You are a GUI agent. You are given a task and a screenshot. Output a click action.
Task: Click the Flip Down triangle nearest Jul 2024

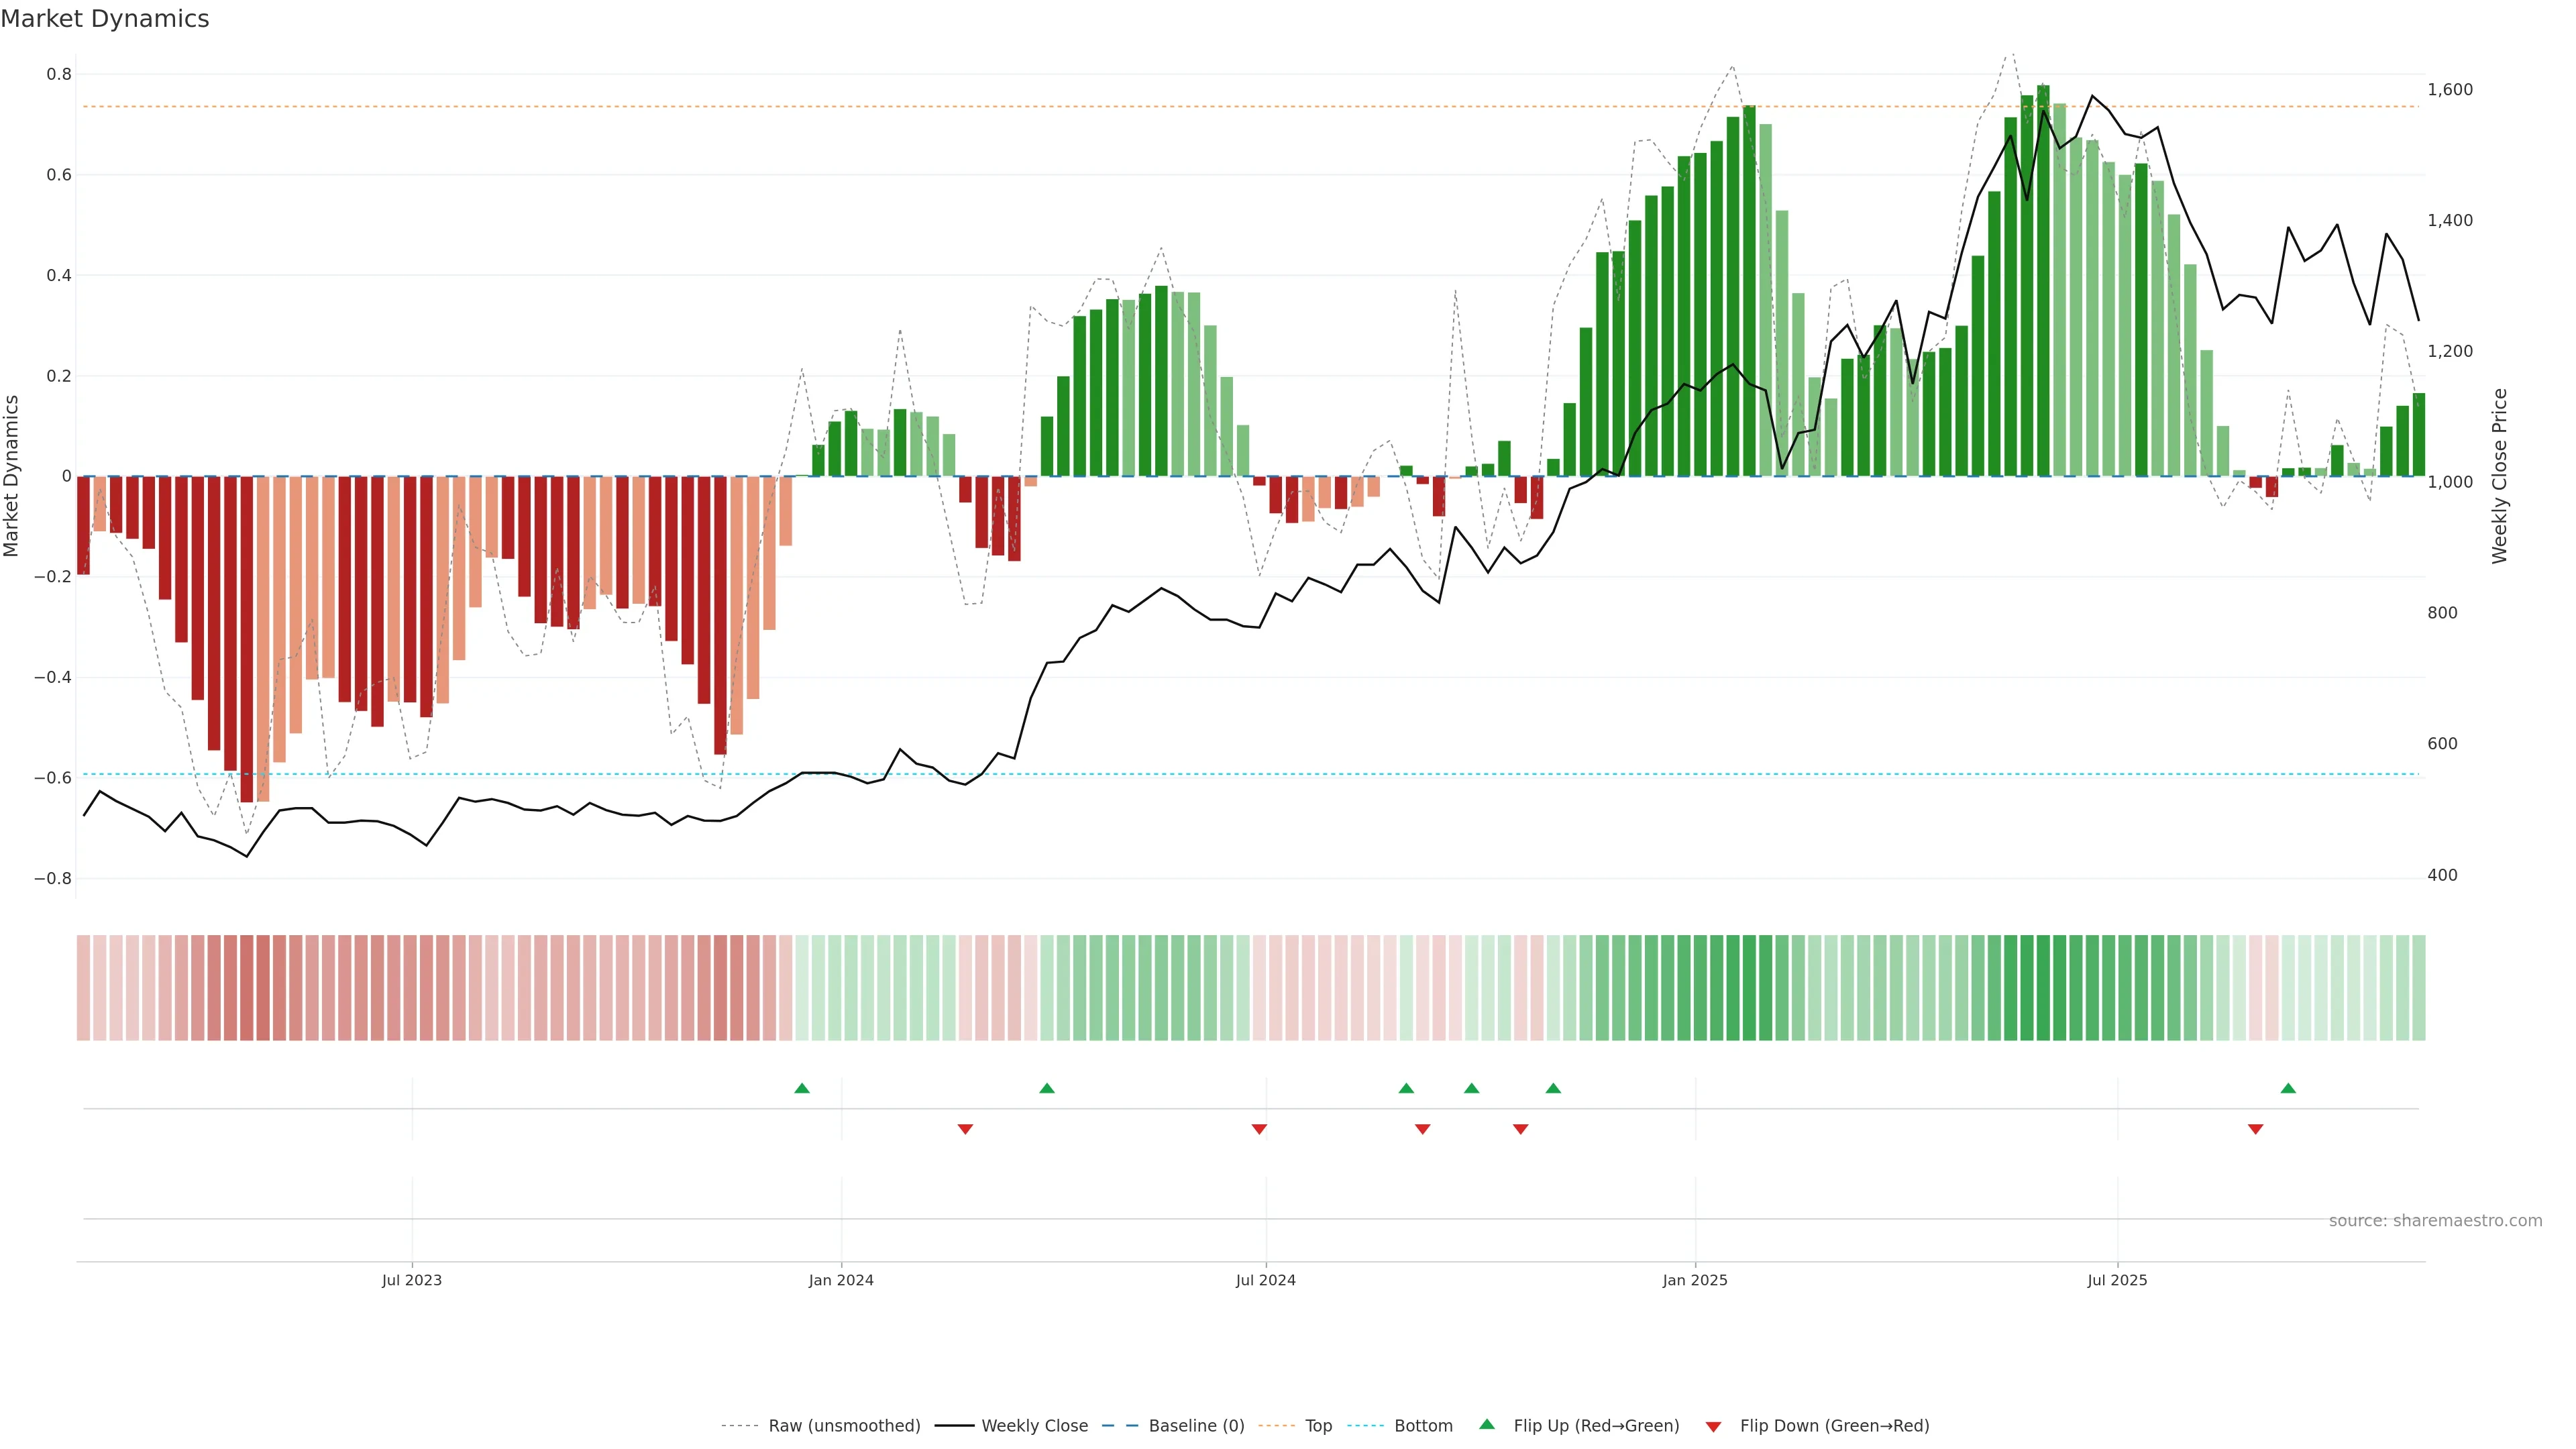click(1259, 1129)
